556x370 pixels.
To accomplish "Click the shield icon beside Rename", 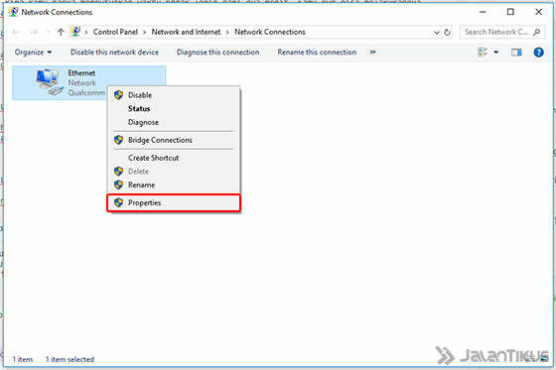I will pos(118,185).
